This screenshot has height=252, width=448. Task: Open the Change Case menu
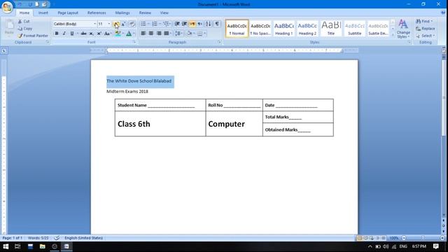(x=107, y=34)
